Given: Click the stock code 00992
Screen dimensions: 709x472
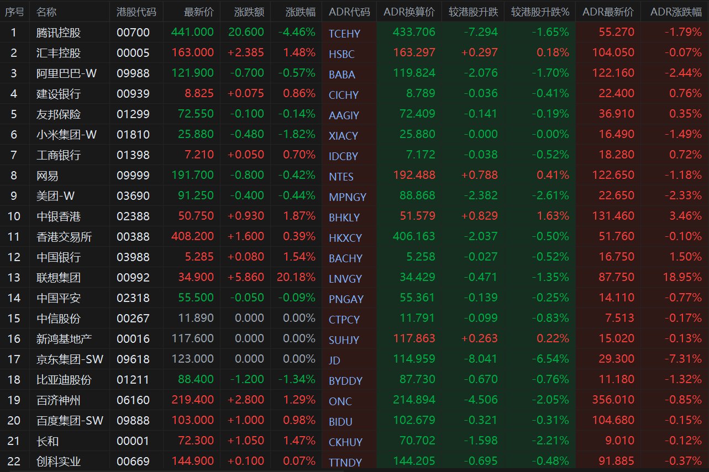Looking at the screenshot, I should (x=133, y=278).
